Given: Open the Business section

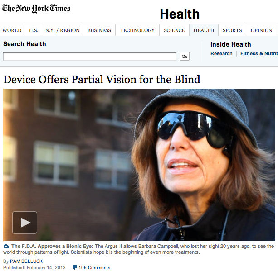Looking at the screenshot, I should (99, 30).
